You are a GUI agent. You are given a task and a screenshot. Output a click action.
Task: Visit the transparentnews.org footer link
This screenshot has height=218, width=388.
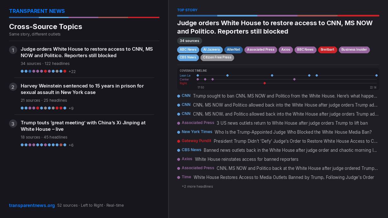[32, 205]
